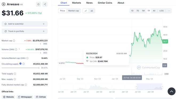This screenshot has width=176, height=99.
Task: Click the scroll-to-top arrow button
Action: 171,91
